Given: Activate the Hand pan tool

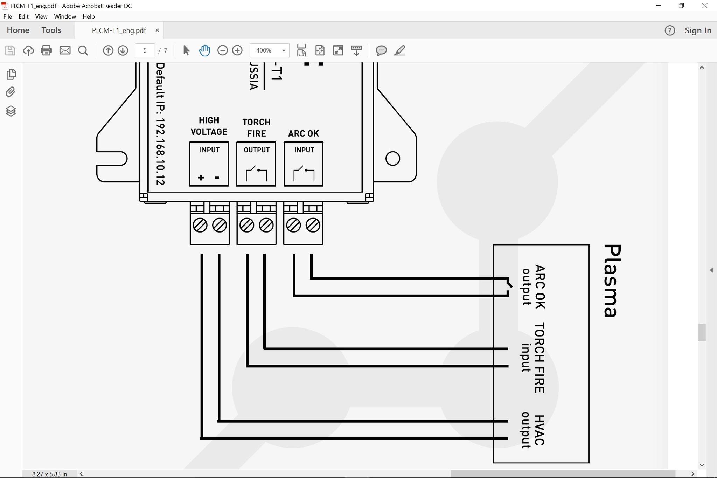Looking at the screenshot, I should 204,50.
